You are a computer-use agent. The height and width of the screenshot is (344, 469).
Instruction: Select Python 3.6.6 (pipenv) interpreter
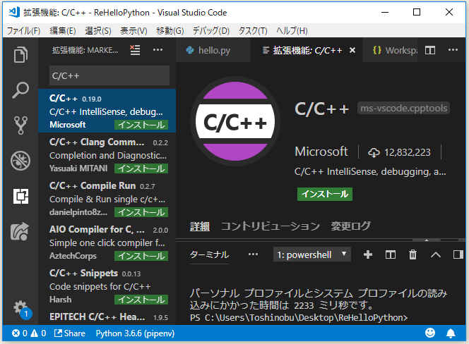click(135, 333)
